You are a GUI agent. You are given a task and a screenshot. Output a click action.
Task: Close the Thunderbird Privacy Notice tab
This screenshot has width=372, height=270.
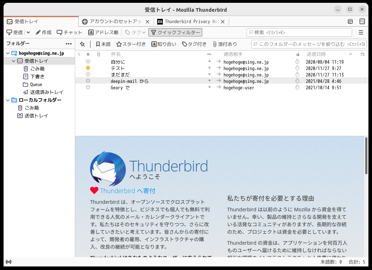pyautogui.click(x=223, y=22)
